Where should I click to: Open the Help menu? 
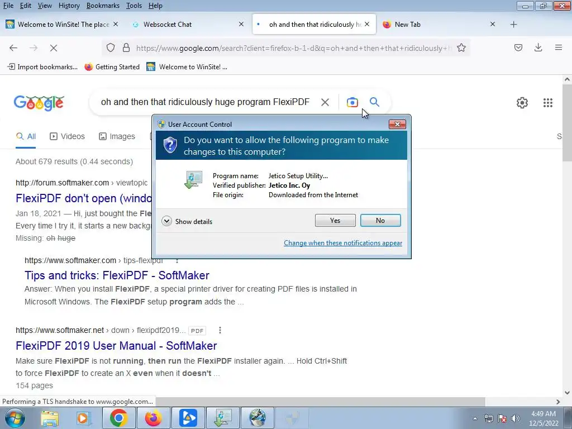click(x=155, y=6)
